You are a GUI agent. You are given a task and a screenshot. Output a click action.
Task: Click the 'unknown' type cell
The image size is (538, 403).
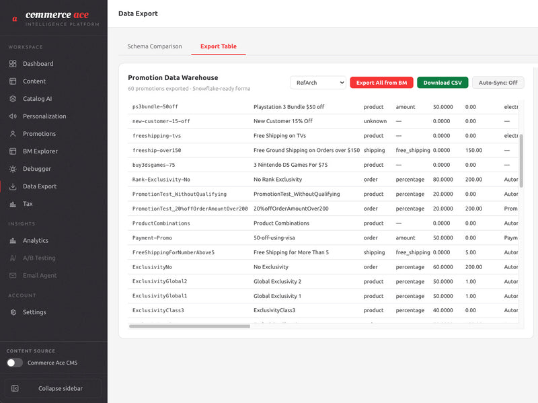coord(375,121)
